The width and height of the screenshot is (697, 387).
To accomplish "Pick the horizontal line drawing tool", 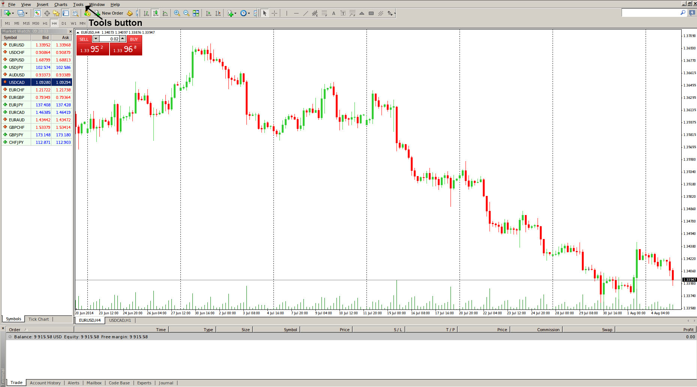I will [296, 13].
